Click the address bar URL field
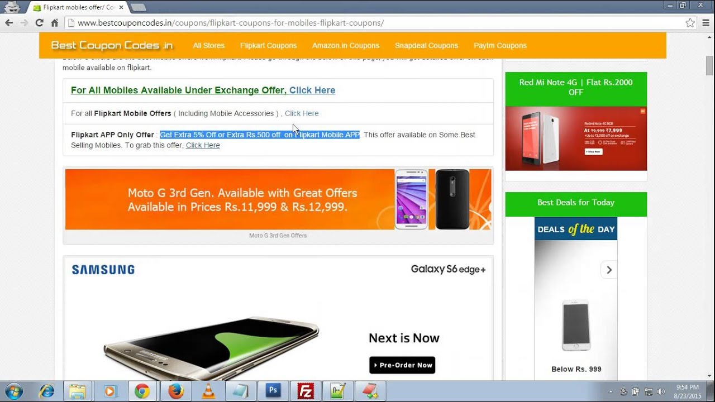The width and height of the screenshot is (715, 402). (374, 23)
